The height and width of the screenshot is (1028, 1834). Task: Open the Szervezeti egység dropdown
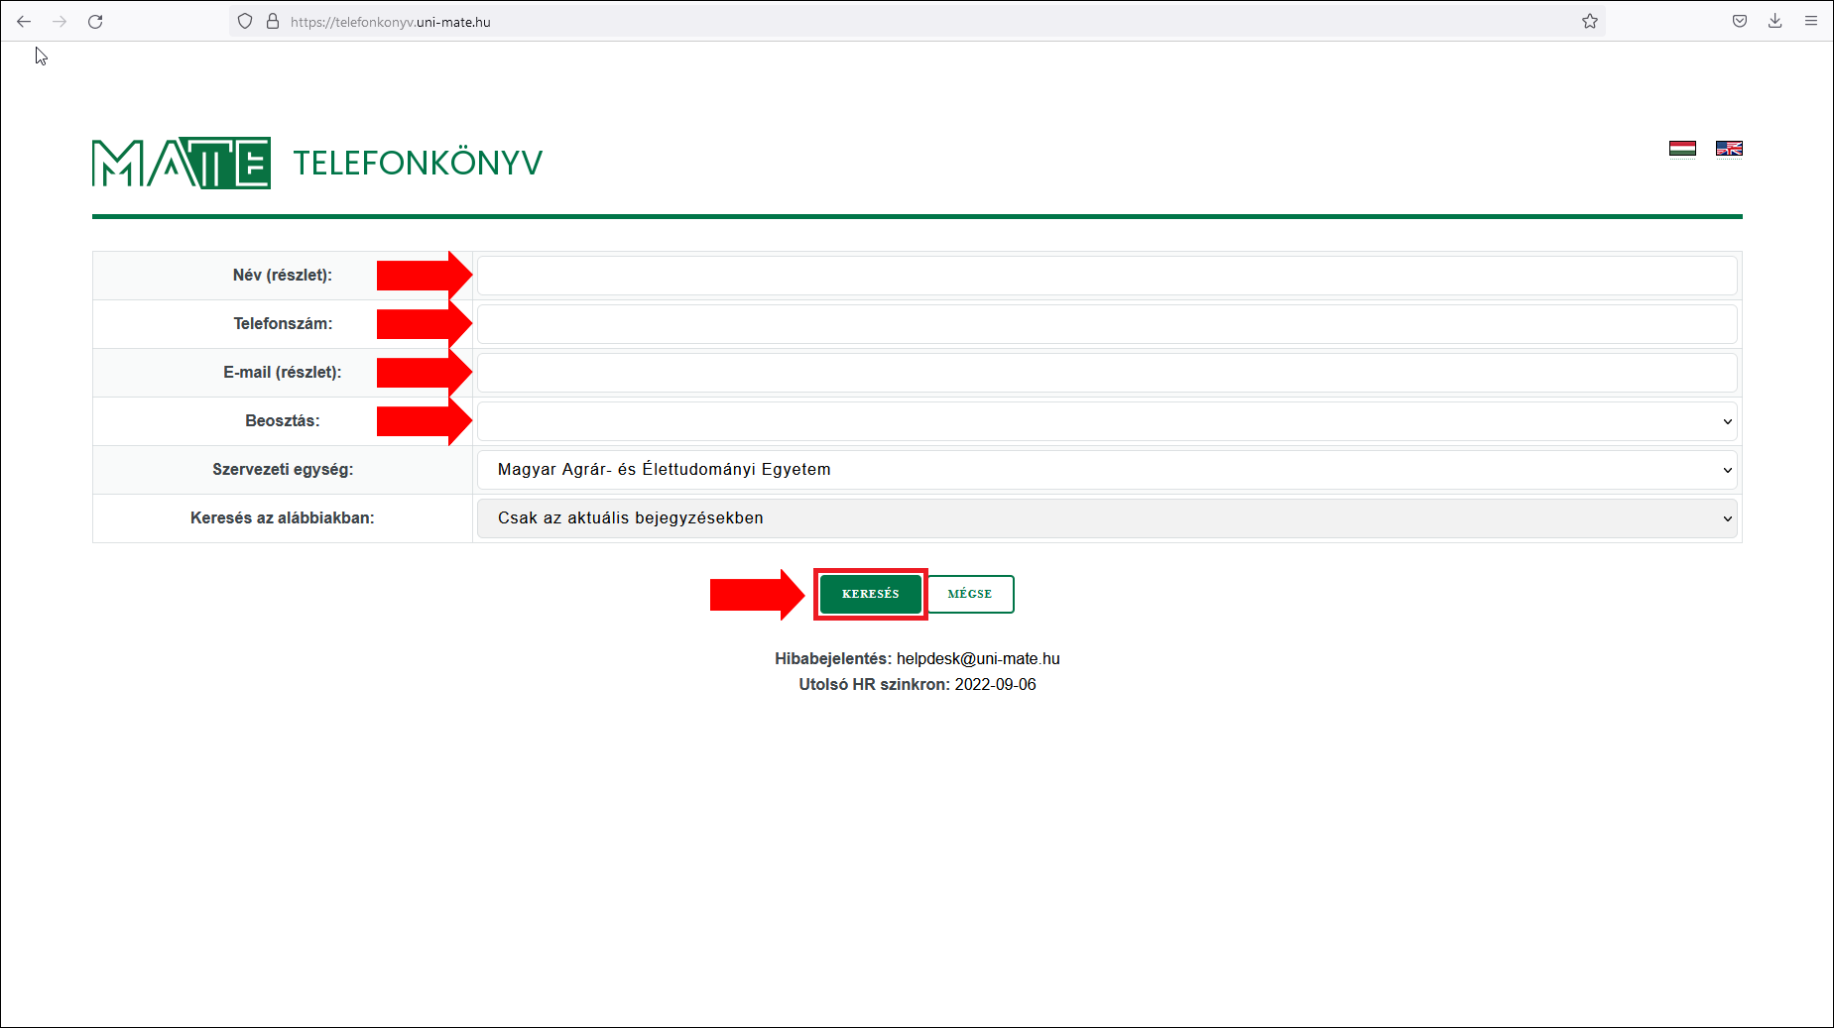point(1106,470)
